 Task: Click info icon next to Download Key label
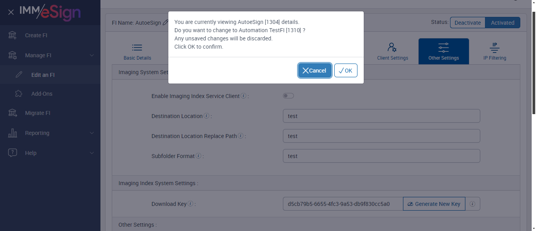[x=190, y=204]
